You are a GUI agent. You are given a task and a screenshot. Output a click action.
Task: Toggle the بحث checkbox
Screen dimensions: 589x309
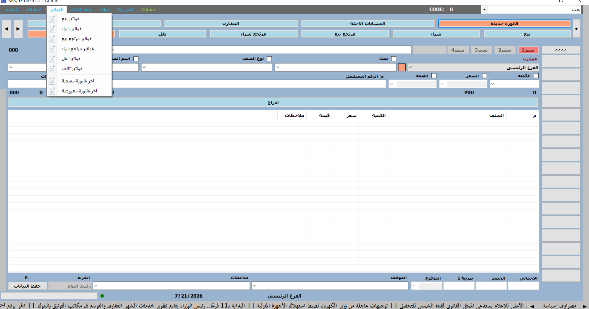pyautogui.click(x=394, y=59)
